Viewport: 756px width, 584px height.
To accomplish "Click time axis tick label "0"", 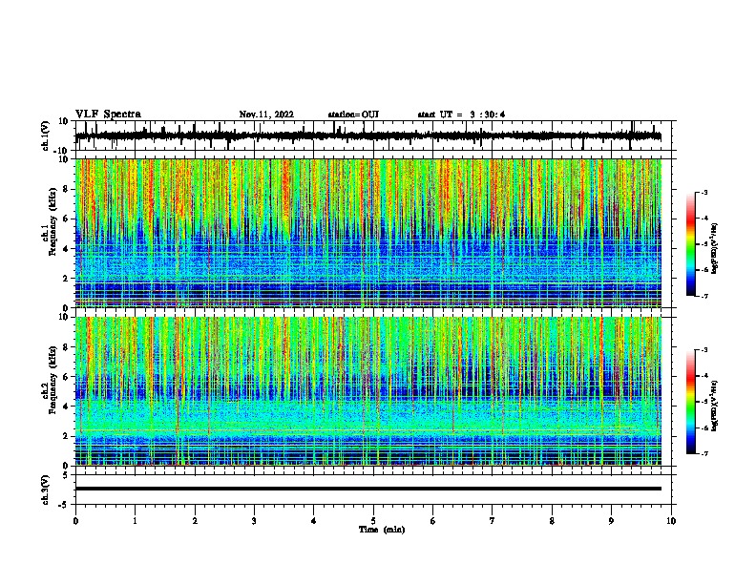I will pos(75,521).
